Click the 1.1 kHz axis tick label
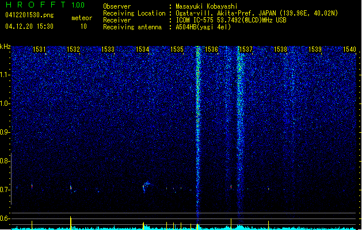The height and width of the screenshot is (230, 362). pos(5,75)
